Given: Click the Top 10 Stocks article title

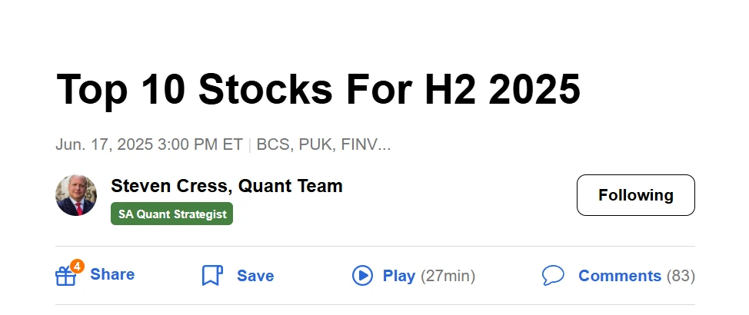Looking at the screenshot, I should tap(318, 90).
